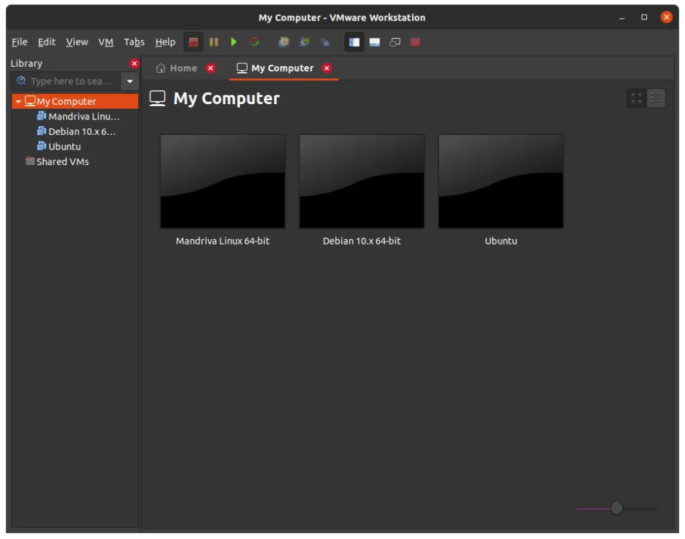
Task: Select My Computer in the library tree
Action: click(x=75, y=101)
